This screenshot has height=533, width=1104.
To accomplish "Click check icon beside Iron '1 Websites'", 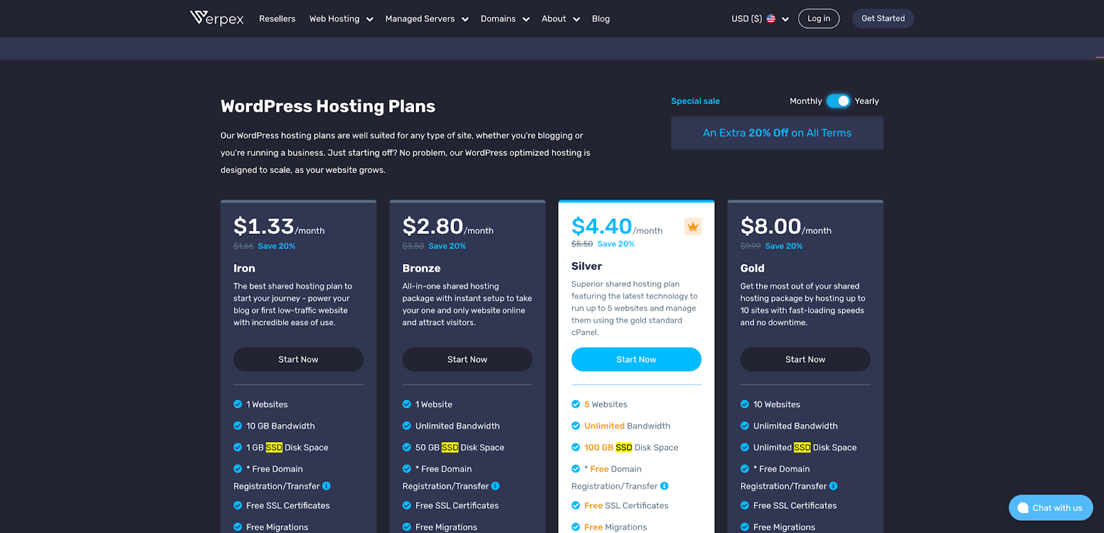I will (237, 404).
